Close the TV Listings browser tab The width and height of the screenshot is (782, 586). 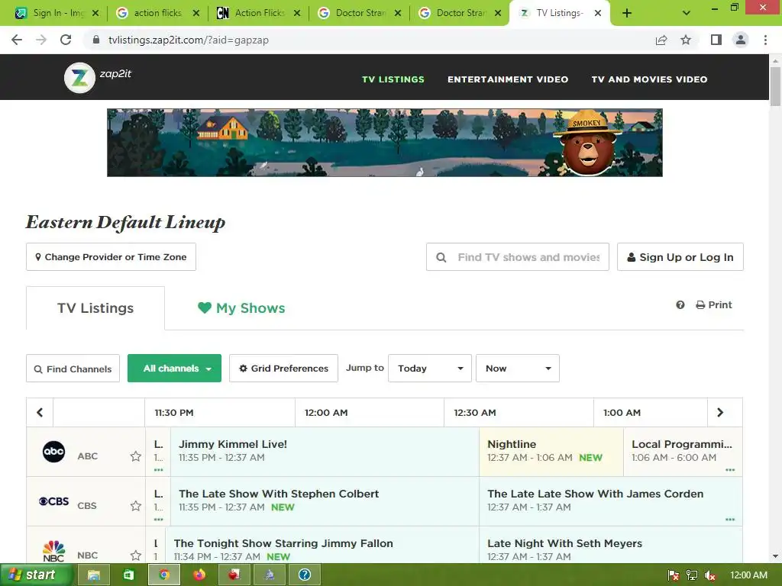click(x=598, y=13)
